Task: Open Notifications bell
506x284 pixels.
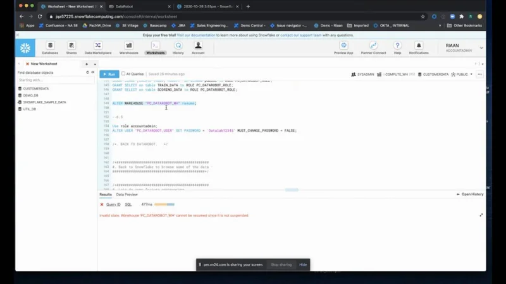Action: coord(419,48)
